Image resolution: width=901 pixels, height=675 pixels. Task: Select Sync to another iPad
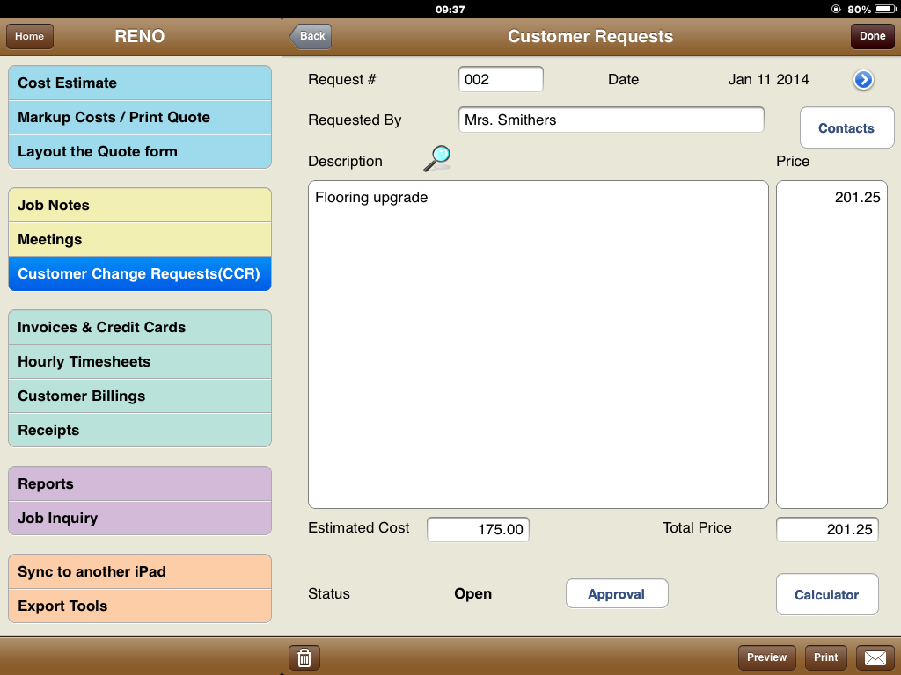click(140, 572)
